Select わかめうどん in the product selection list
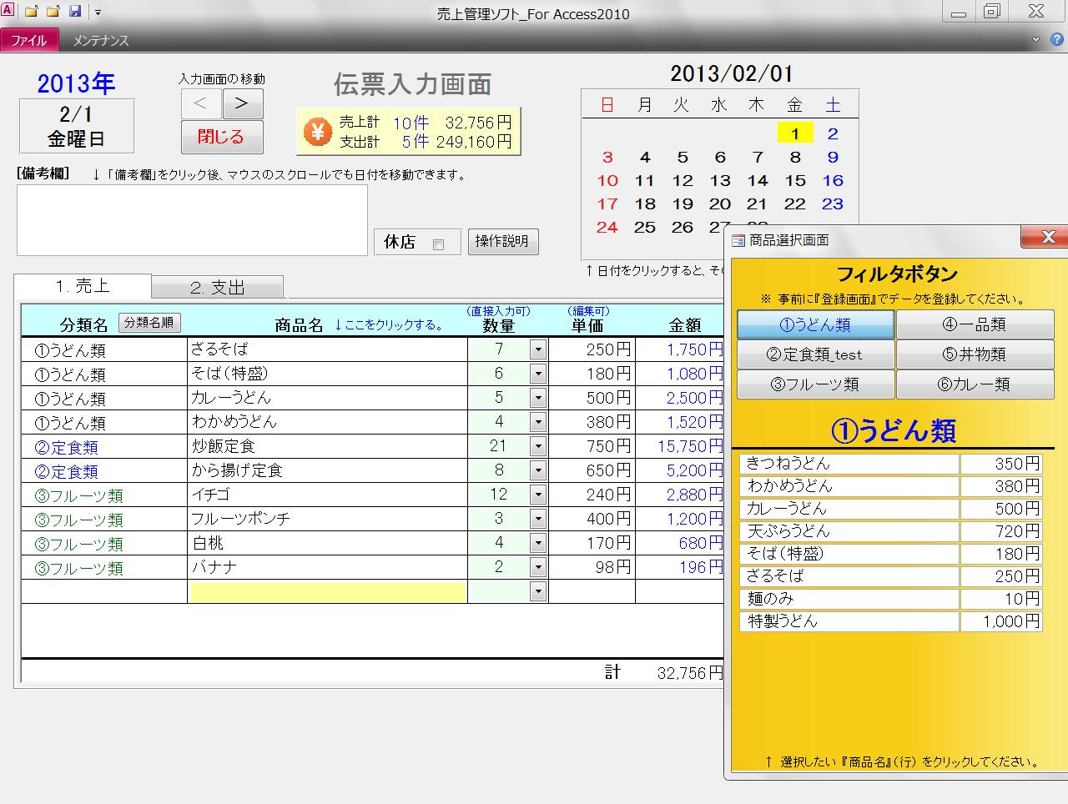Image resolution: width=1068 pixels, height=804 pixels. (x=849, y=486)
